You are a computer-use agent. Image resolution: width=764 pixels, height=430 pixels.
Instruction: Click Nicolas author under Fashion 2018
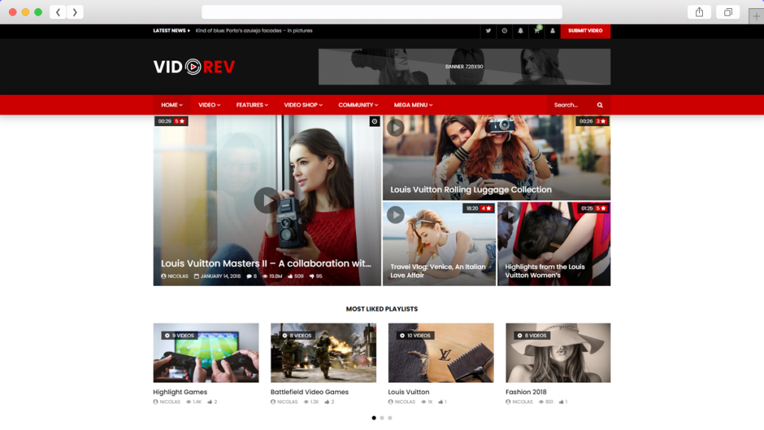coord(519,402)
